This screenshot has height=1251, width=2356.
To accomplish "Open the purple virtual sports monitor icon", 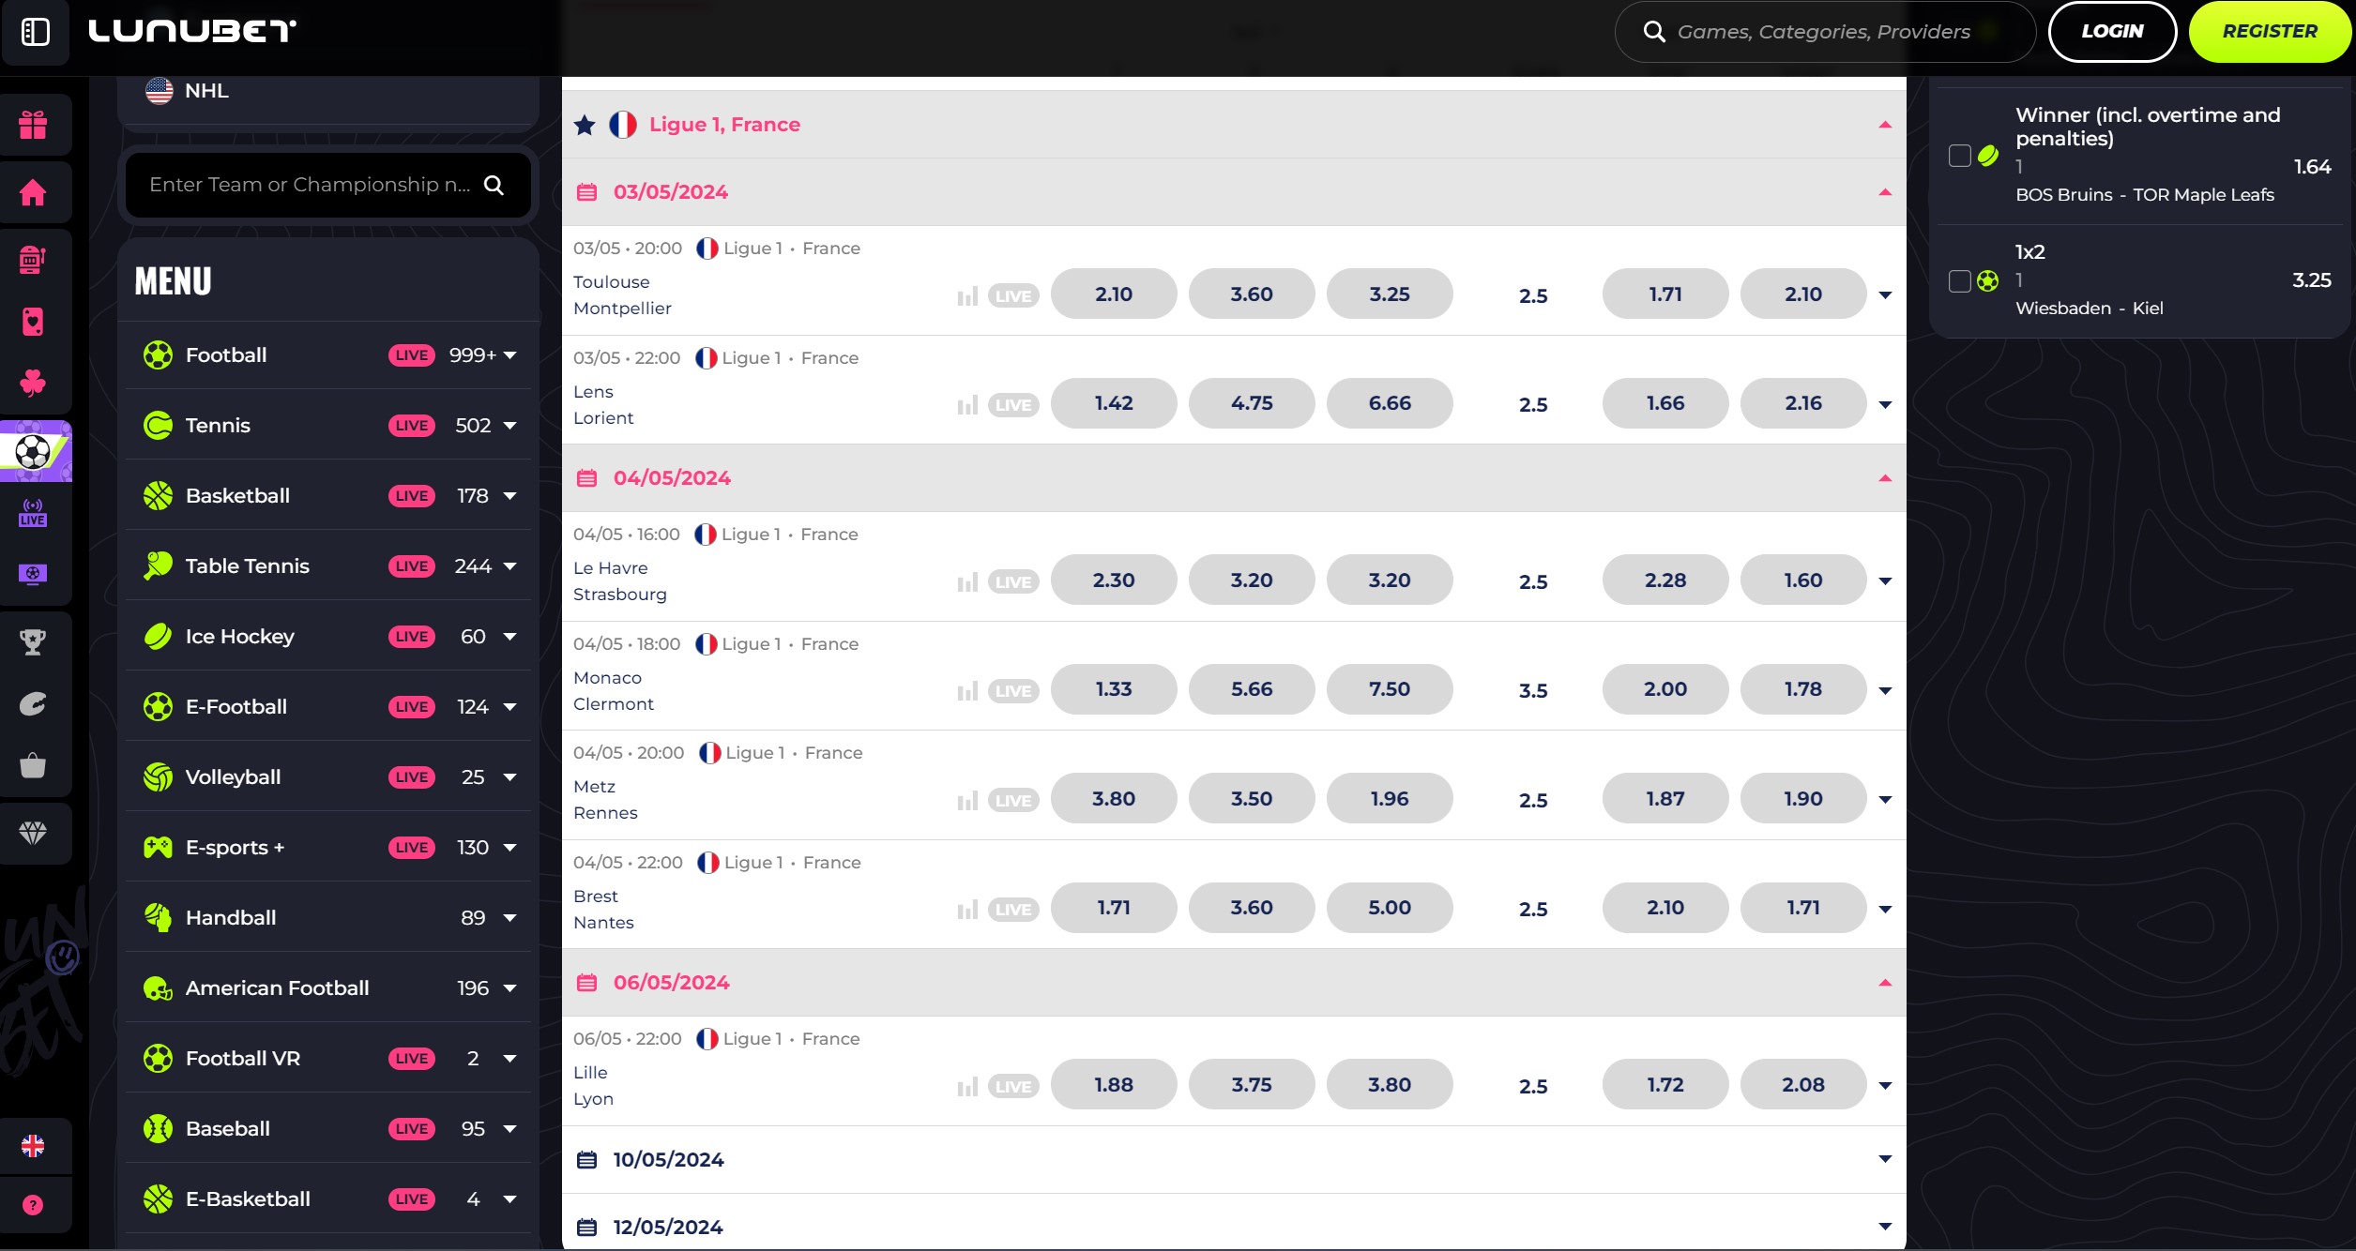I will 33,574.
